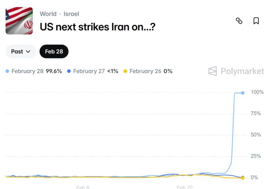Image resolution: width=270 pixels, height=189 pixels.
Task: Click the chevron next to Past
Action: [28, 51]
